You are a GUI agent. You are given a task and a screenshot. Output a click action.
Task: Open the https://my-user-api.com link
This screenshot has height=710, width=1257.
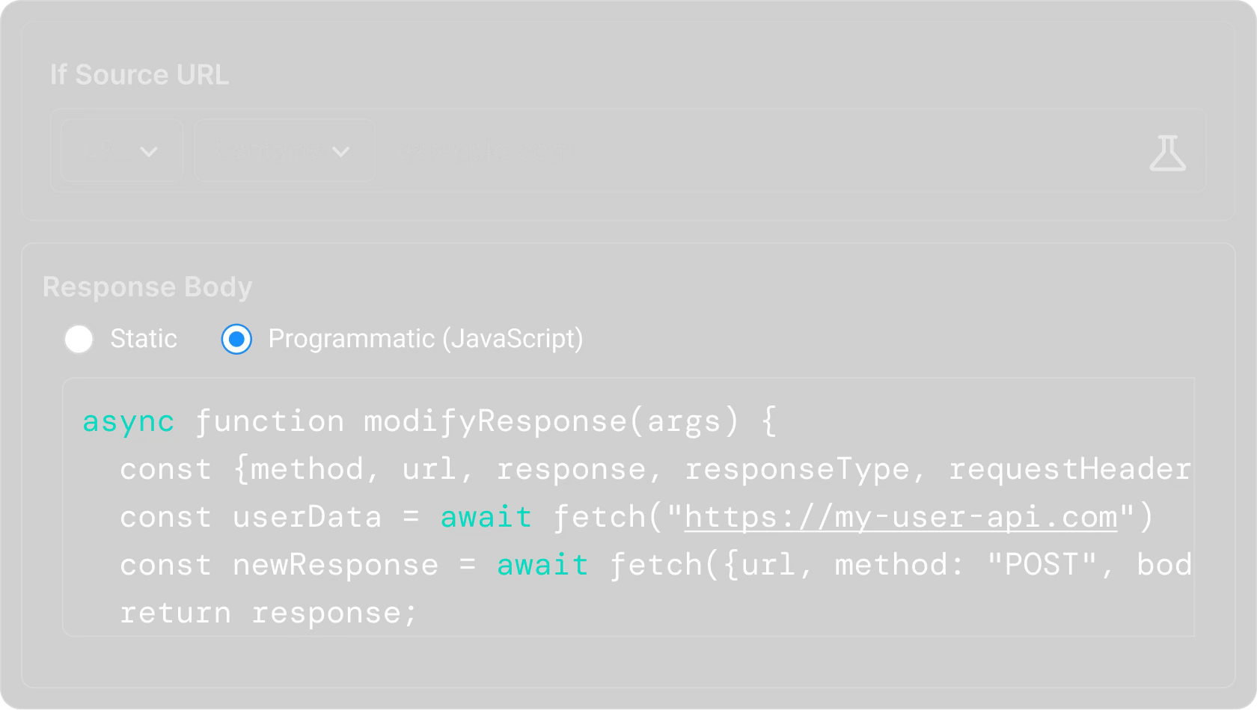(x=900, y=517)
